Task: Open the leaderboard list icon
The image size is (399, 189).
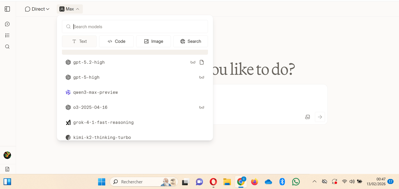Action: pyautogui.click(x=7, y=35)
